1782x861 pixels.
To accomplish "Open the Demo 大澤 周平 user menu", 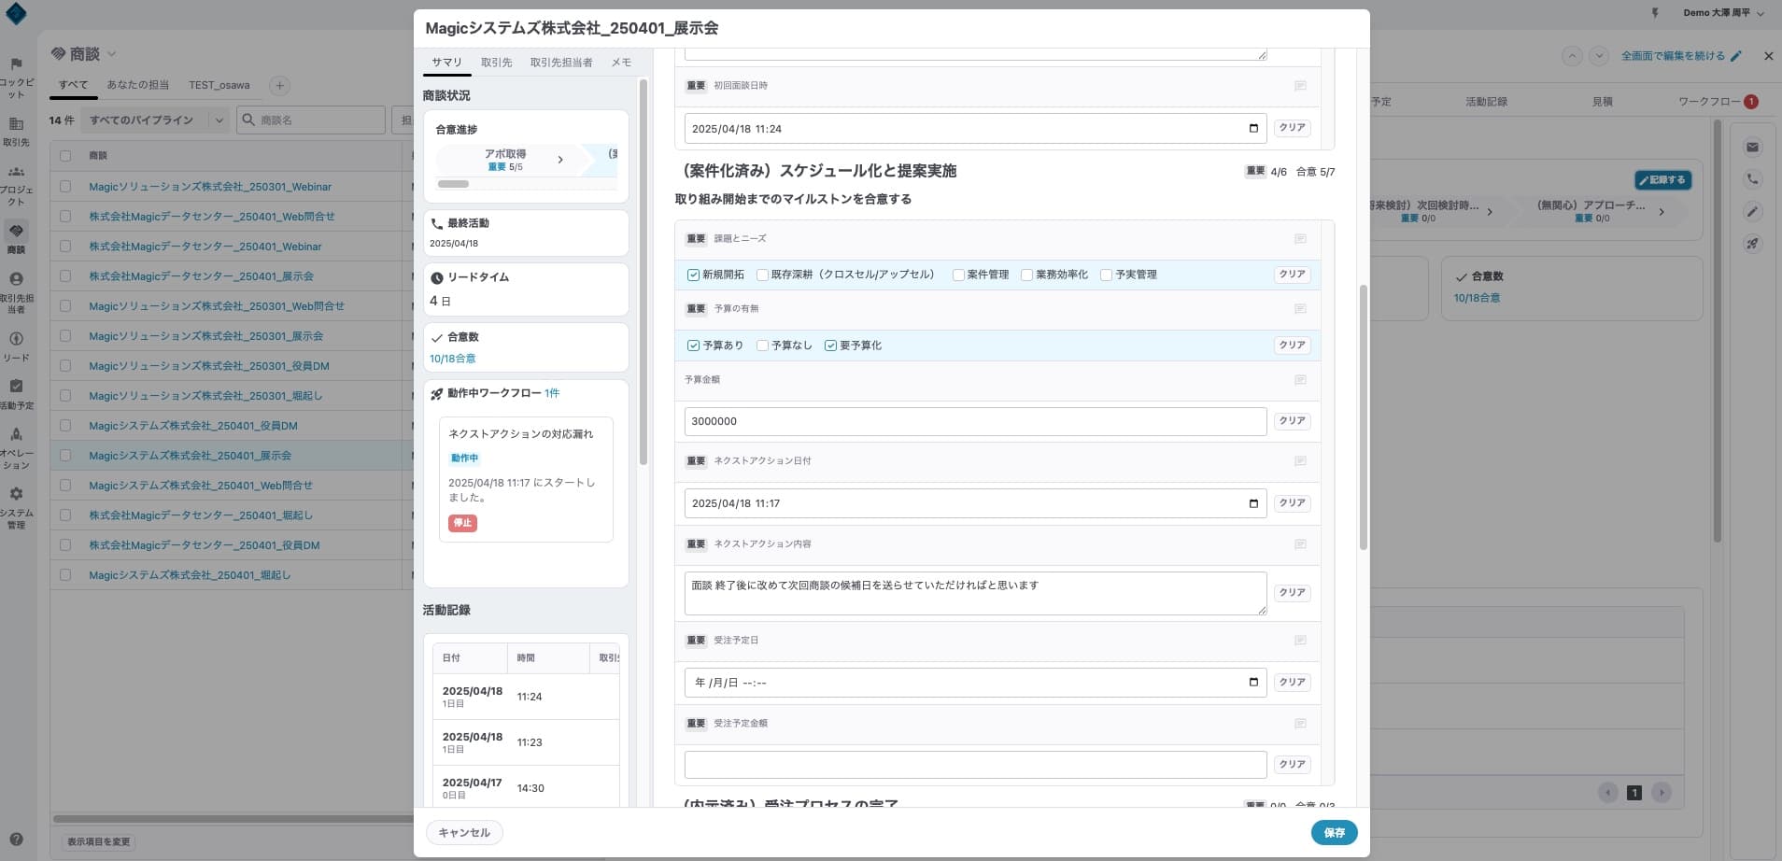I will pos(1723,13).
